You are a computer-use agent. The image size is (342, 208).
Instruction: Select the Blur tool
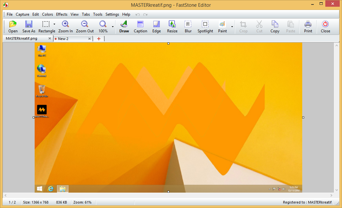click(x=188, y=27)
